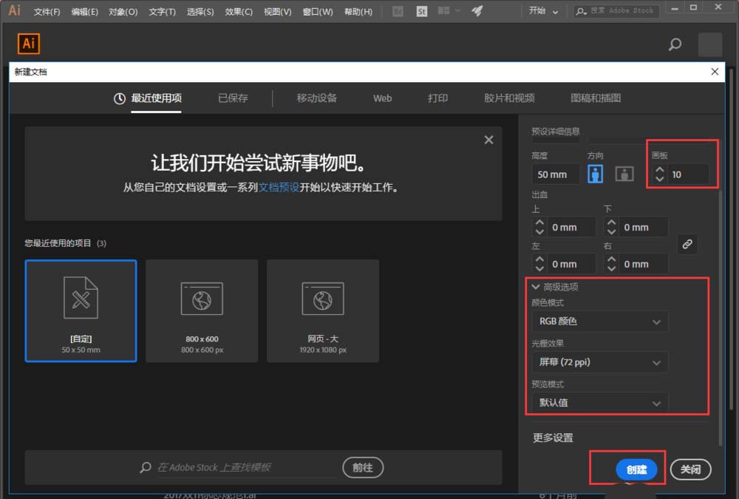Open Adobe Stock via the St icon
739x499 pixels.
421,11
